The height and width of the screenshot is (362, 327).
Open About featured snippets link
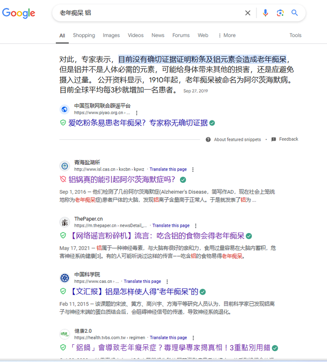(237, 139)
